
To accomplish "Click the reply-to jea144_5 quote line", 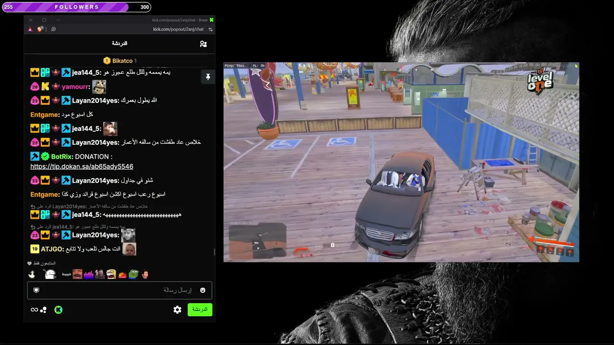I will pos(78,227).
